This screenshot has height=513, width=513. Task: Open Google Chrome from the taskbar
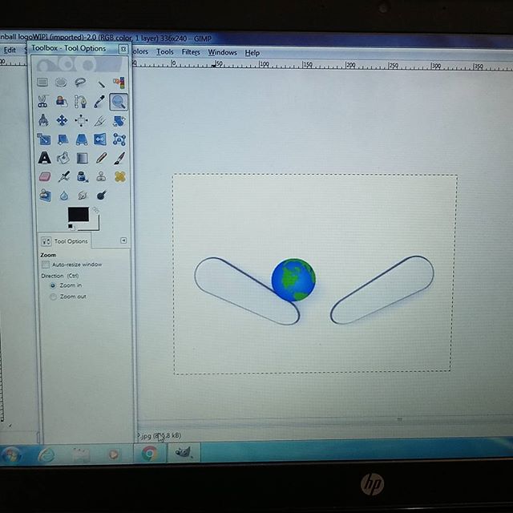click(148, 454)
